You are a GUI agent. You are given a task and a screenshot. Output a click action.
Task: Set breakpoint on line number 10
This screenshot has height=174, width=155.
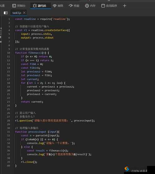pos(9,53)
